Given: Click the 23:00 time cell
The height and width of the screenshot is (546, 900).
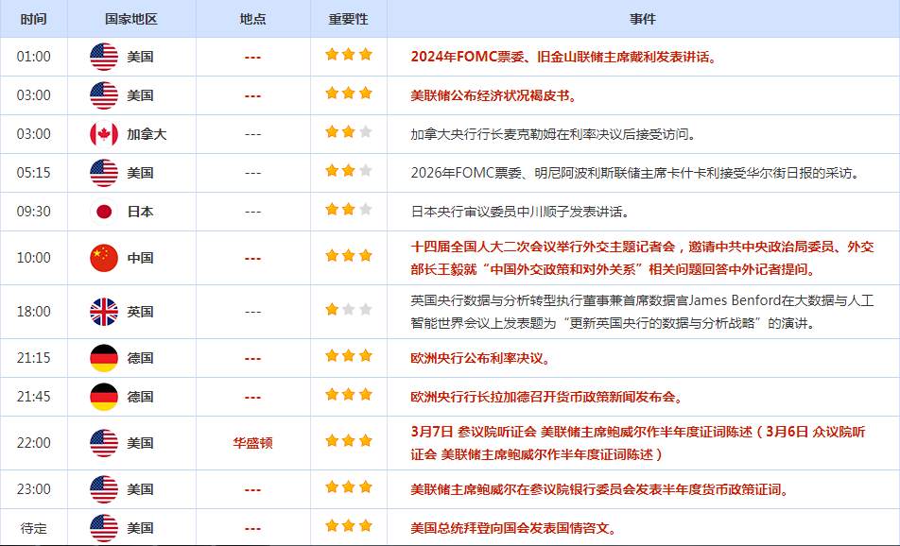Looking at the screenshot, I should pyautogui.click(x=33, y=489).
